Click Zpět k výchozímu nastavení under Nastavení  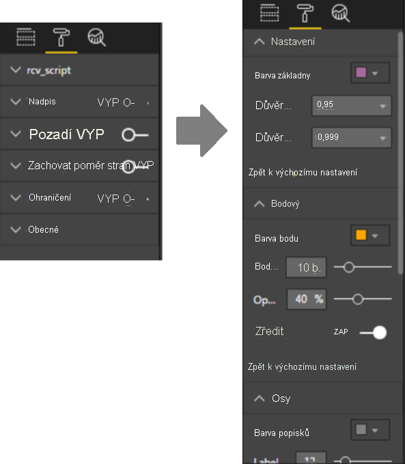pyautogui.click(x=303, y=172)
